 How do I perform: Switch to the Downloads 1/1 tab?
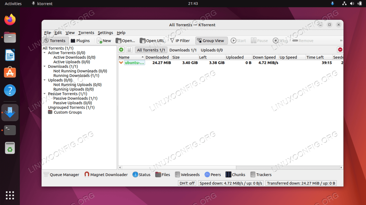coord(183,50)
